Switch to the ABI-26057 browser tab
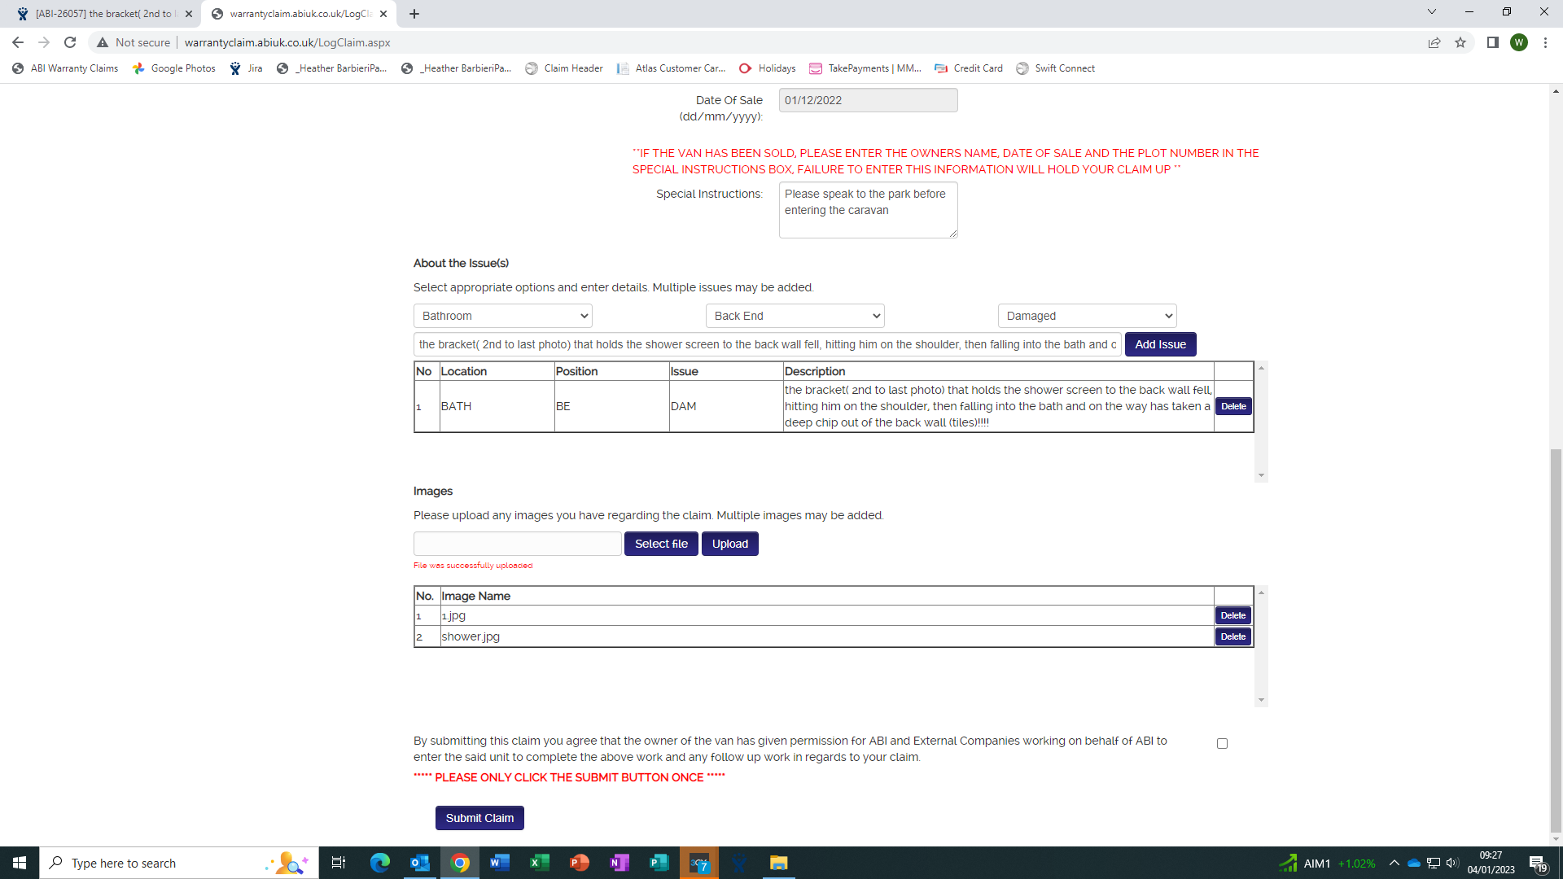The image size is (1563, 879). click(x=103, y=14)
